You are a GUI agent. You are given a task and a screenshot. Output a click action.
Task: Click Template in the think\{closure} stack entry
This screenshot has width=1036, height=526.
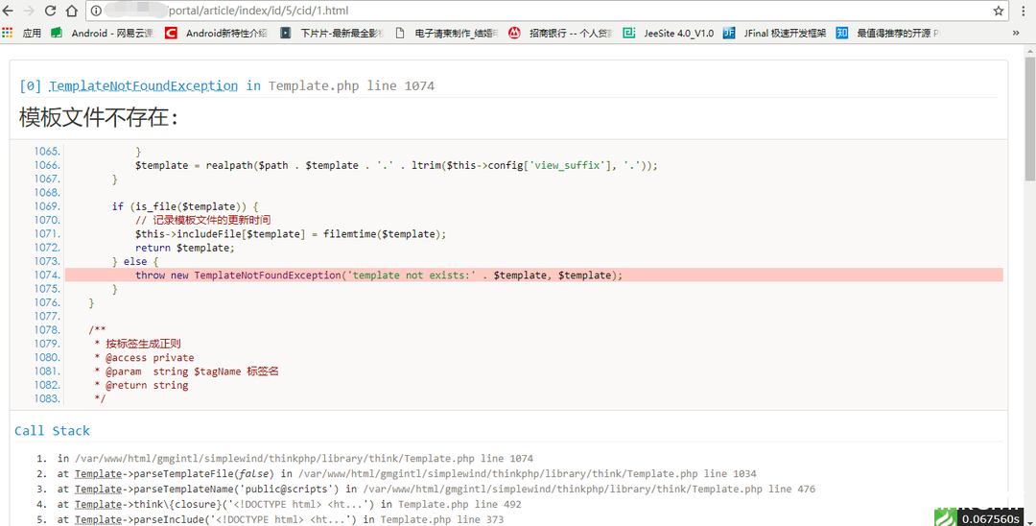[99, 504]
